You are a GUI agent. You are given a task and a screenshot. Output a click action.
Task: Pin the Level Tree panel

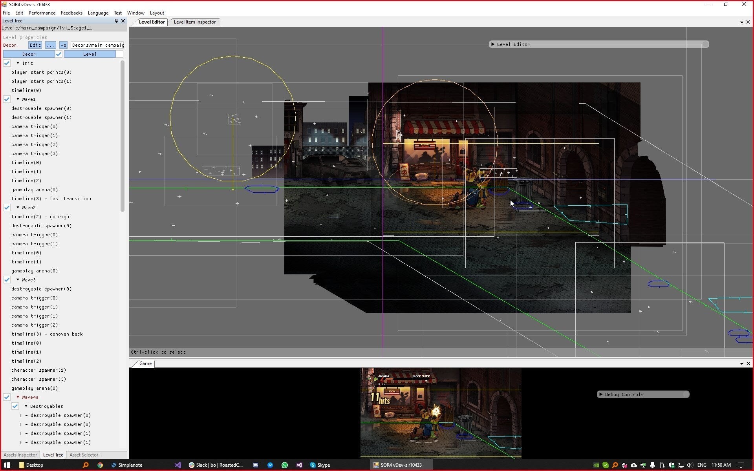[x=116, y=21]
